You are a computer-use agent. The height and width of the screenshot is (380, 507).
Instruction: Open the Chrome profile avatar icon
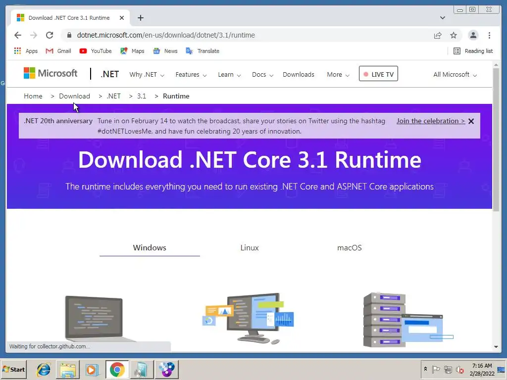[x=473, y=35]
